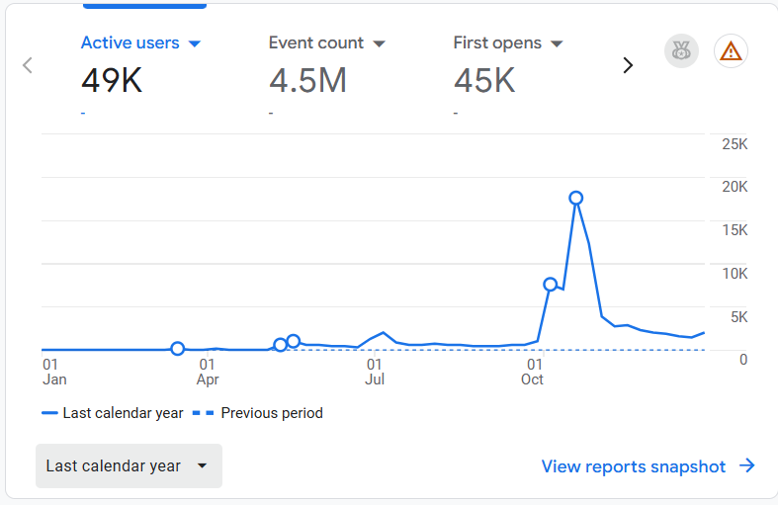Click the Last calendar year legend entry

[x=113, y=413]
